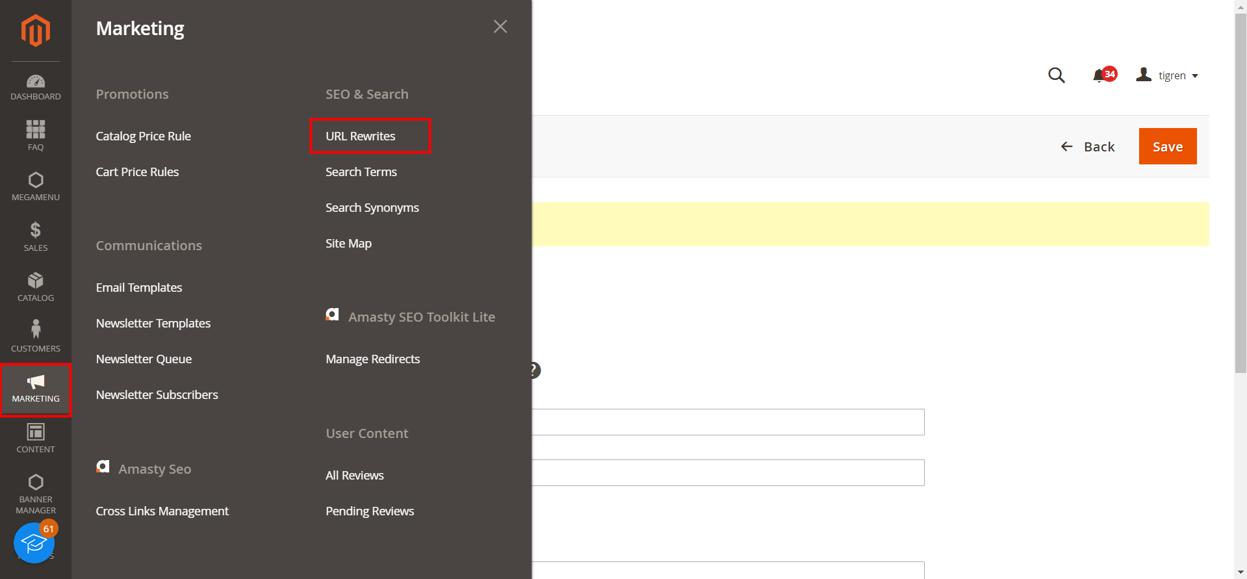Open Manage Redirects under Amasty SEO Toolkit

pyautogui.click(x=372, y=359)
